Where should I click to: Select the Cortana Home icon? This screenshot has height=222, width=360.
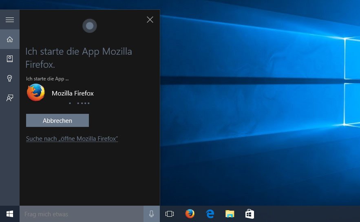tap(10, 39)
